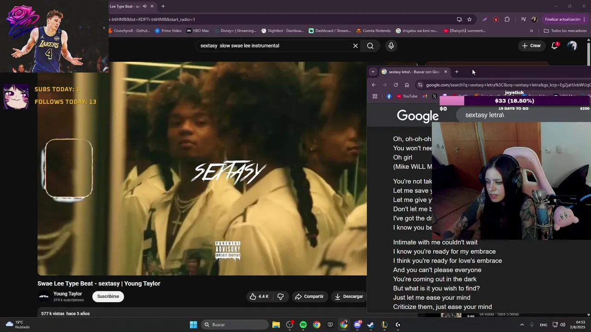
Task: Click the install app icon in address bar
Action: pyautogui.click(x=459, y=19)
